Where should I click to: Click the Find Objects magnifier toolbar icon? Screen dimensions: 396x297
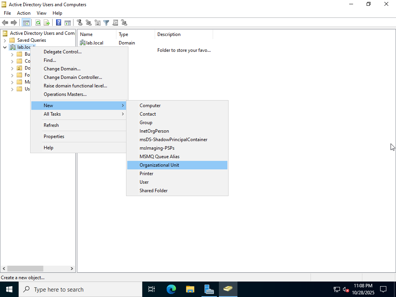point(115,22)
